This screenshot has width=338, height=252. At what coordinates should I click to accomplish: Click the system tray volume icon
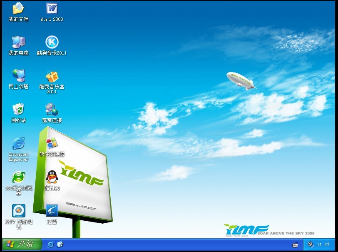pyautogui.click(x=311, y=244)
